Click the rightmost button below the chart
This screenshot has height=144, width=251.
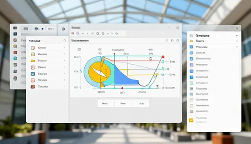click(x=141, y=103)
